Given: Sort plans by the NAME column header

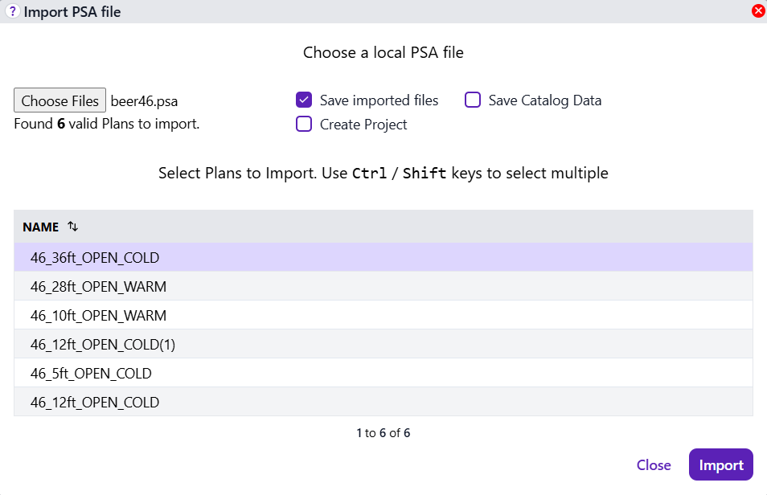Looking at the screenshot, I should (41, 227).
